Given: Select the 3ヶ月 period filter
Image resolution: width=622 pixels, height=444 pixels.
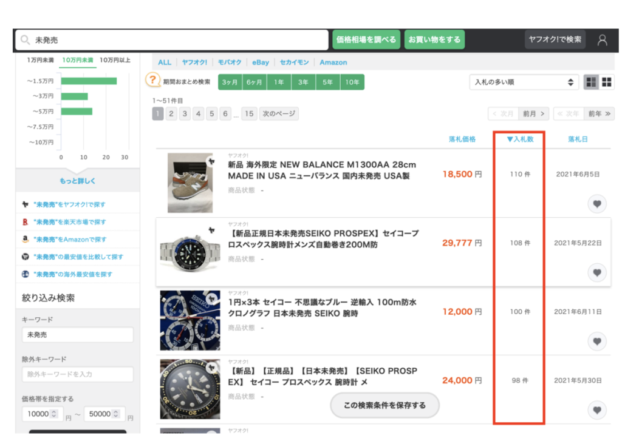Looking at the screenshot, I should pos(230,82).
